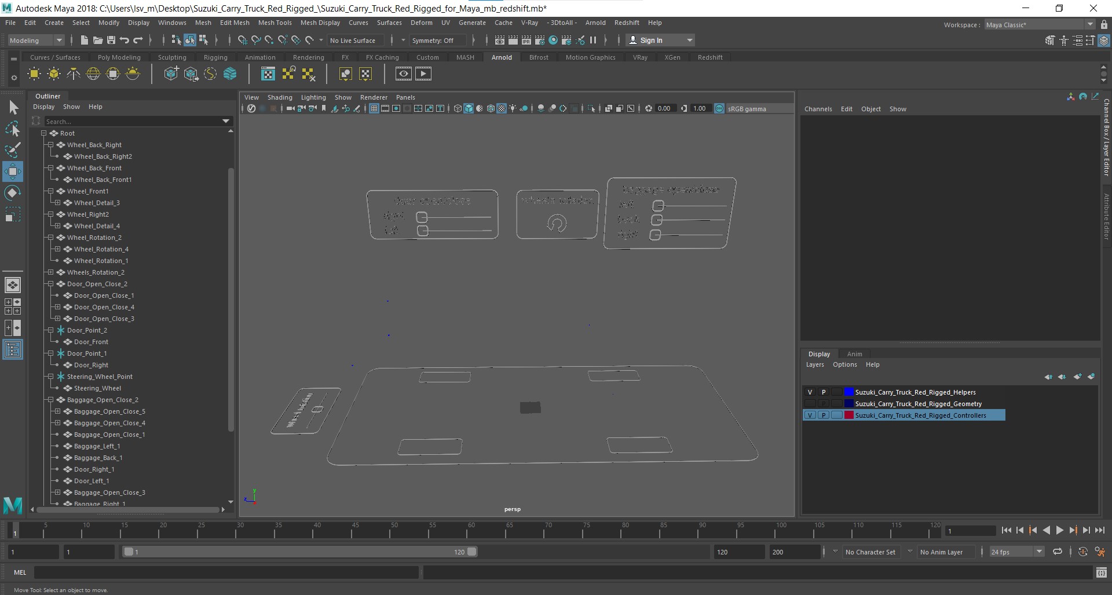Open the Modeling menu set dropdown
Viewport: 1112px width, 595px height.
pos(36,41)
